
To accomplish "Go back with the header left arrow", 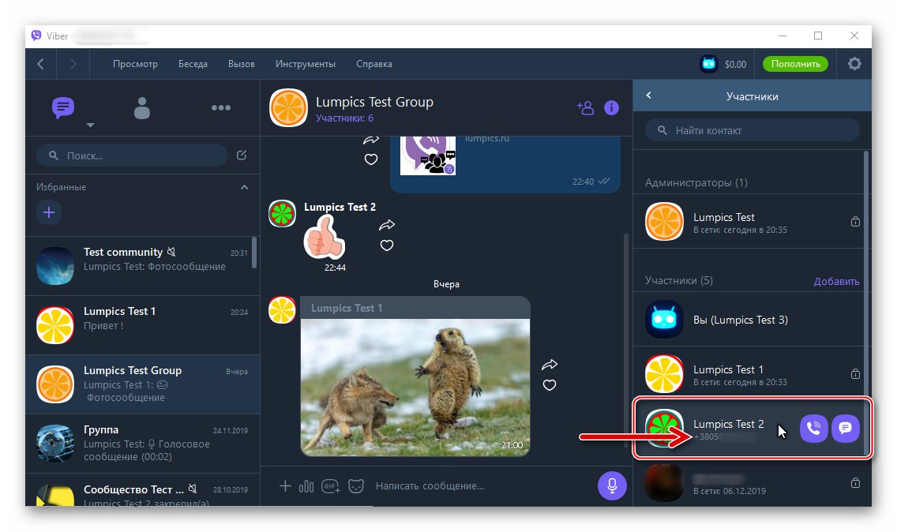I will coord(40,64).
